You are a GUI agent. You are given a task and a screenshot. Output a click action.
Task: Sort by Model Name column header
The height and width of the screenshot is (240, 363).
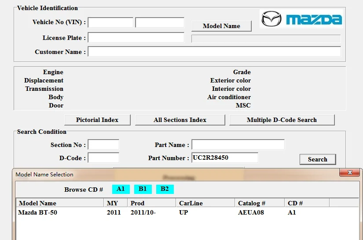point(60,203)
